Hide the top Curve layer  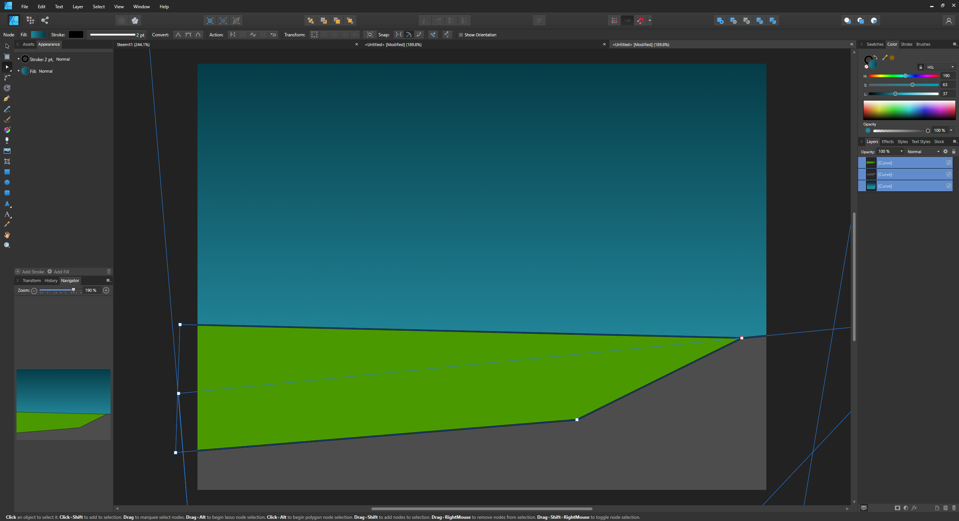click(x=949, y=163)
